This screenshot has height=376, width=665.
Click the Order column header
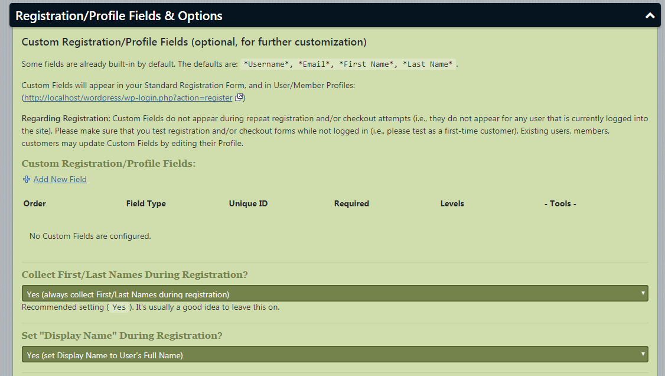pyautogui.click(x=34, y=203)
